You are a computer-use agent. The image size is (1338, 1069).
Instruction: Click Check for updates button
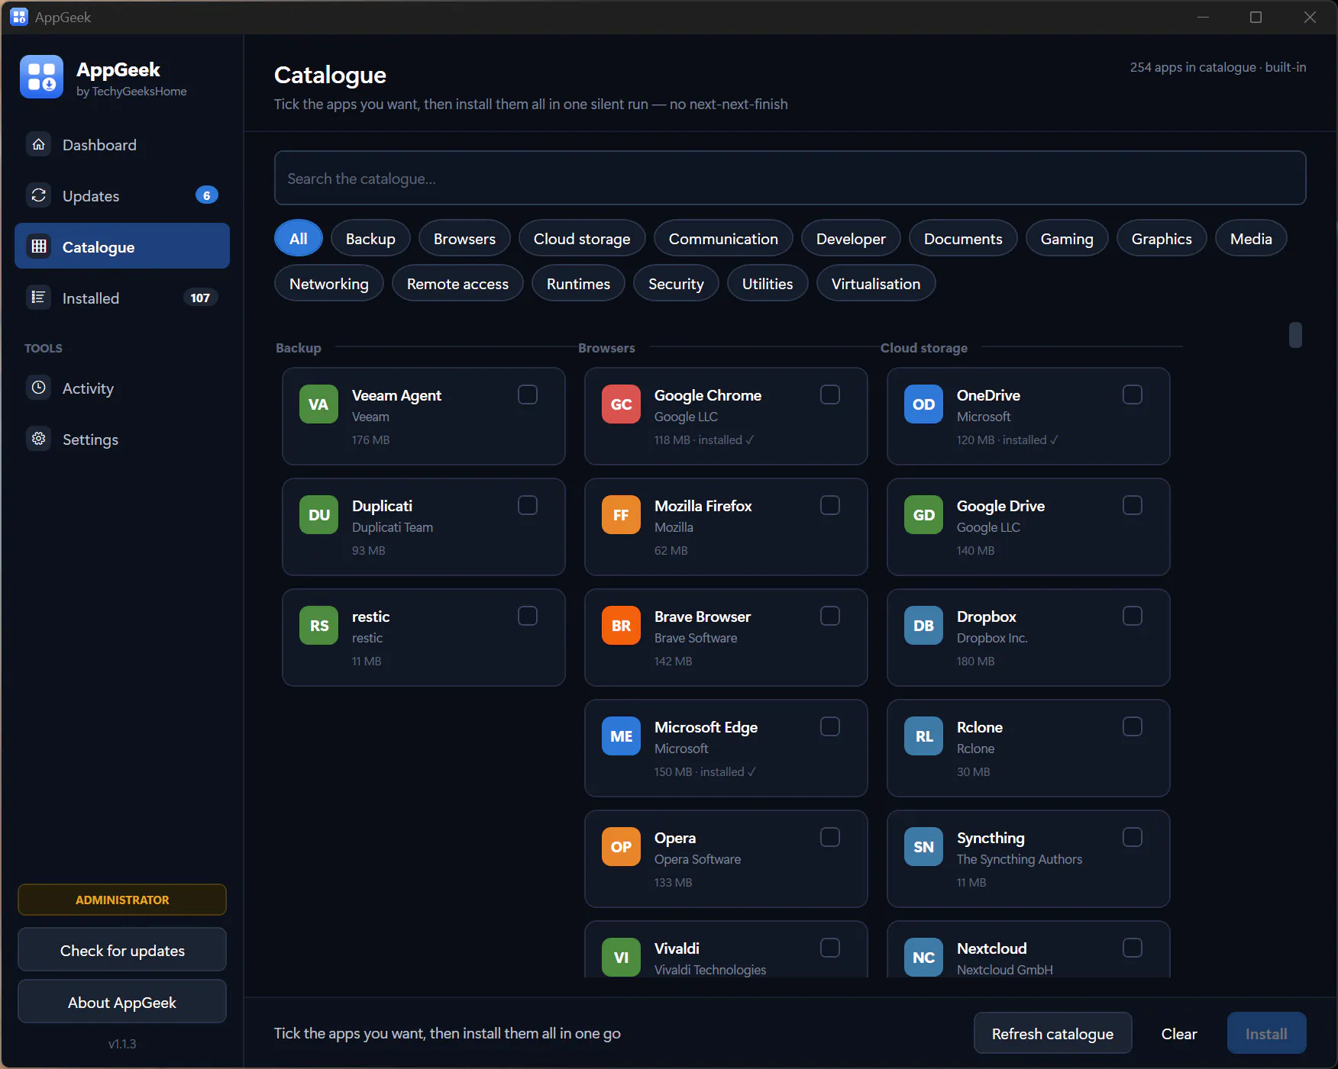pos(122,950)
